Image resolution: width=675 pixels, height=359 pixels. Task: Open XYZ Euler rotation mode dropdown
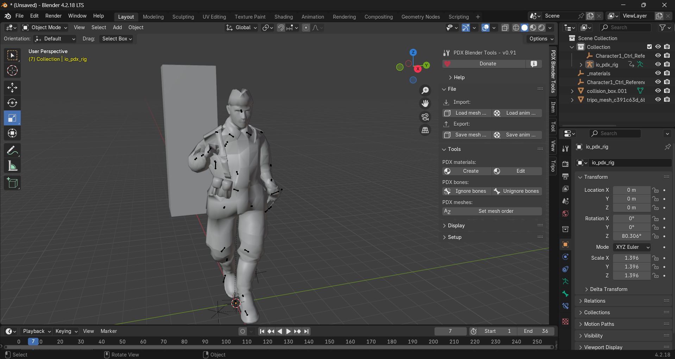click(632, 247)
